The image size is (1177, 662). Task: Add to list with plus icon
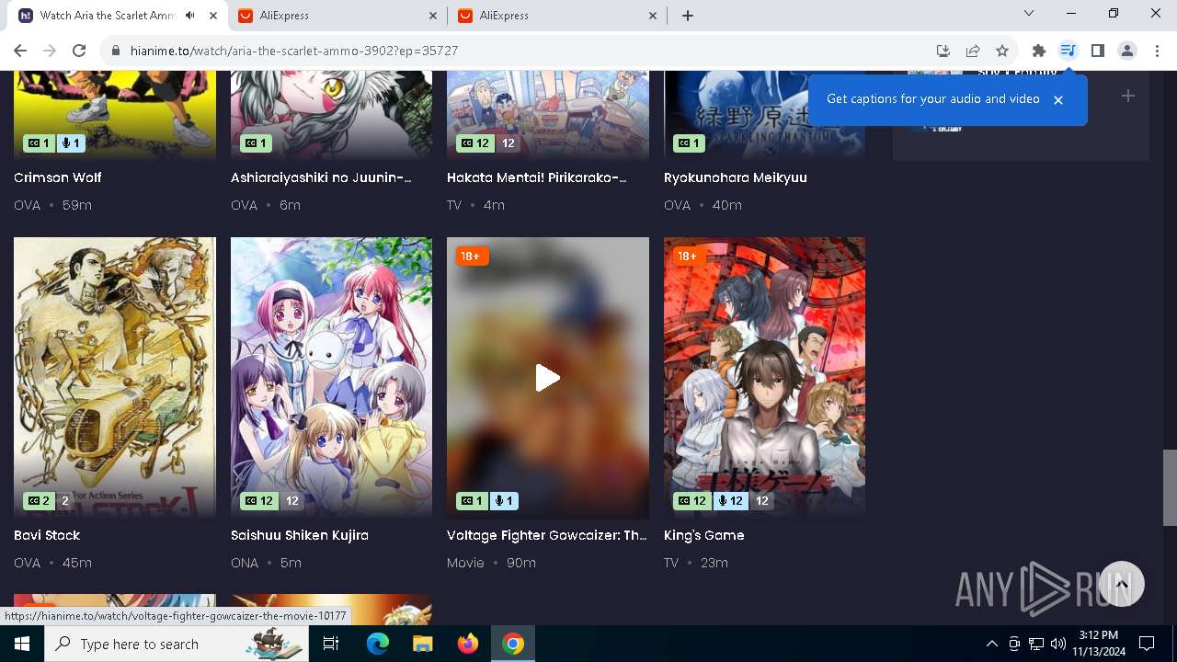pyautogui.click(x=1128, y=96)
